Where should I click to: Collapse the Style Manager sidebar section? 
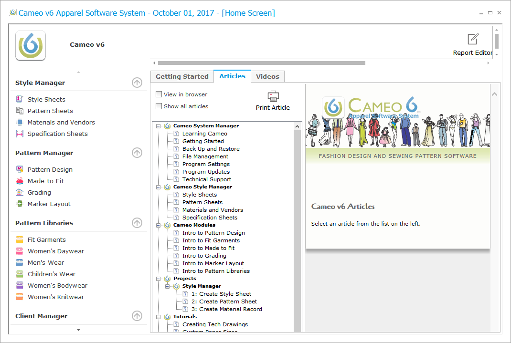tap(137, 83)
